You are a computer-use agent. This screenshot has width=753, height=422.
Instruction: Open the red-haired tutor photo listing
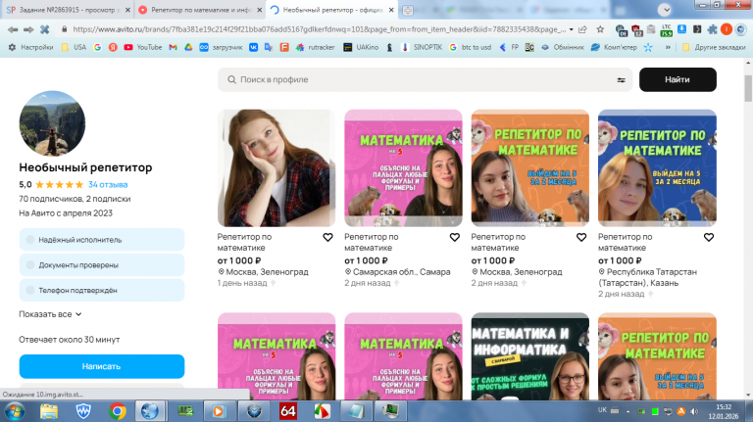[x=276, y=167]
